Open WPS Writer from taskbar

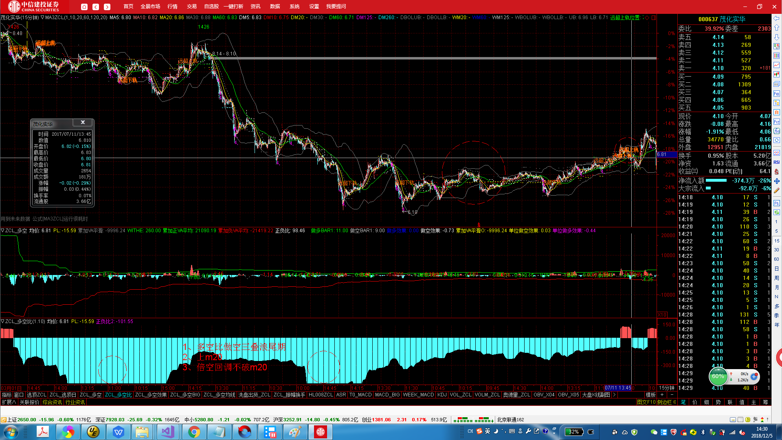point(119,432)
